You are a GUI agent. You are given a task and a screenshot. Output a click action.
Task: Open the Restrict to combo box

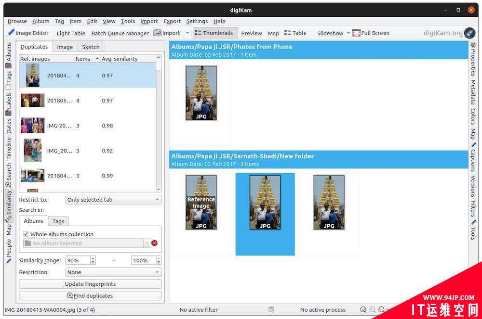(x=113, y=200)
